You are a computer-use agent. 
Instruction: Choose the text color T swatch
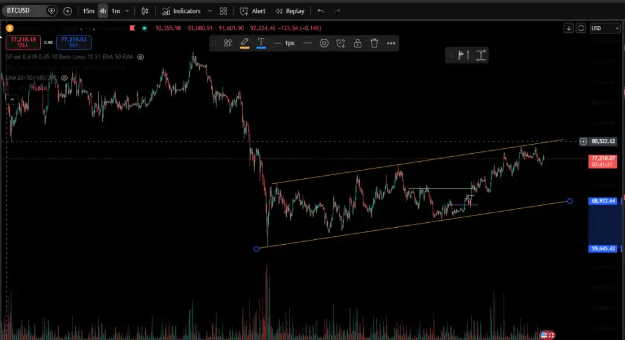click(x=261, y=43)
